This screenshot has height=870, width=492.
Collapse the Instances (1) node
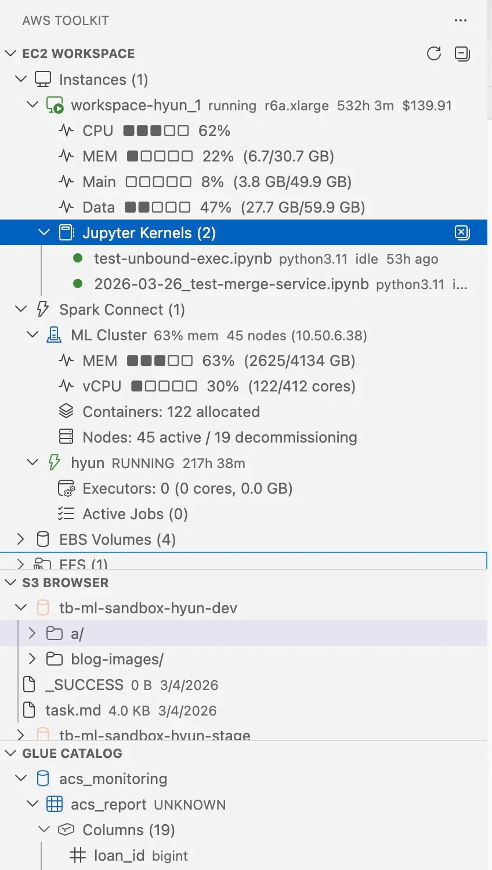click(x=21, y=79)
